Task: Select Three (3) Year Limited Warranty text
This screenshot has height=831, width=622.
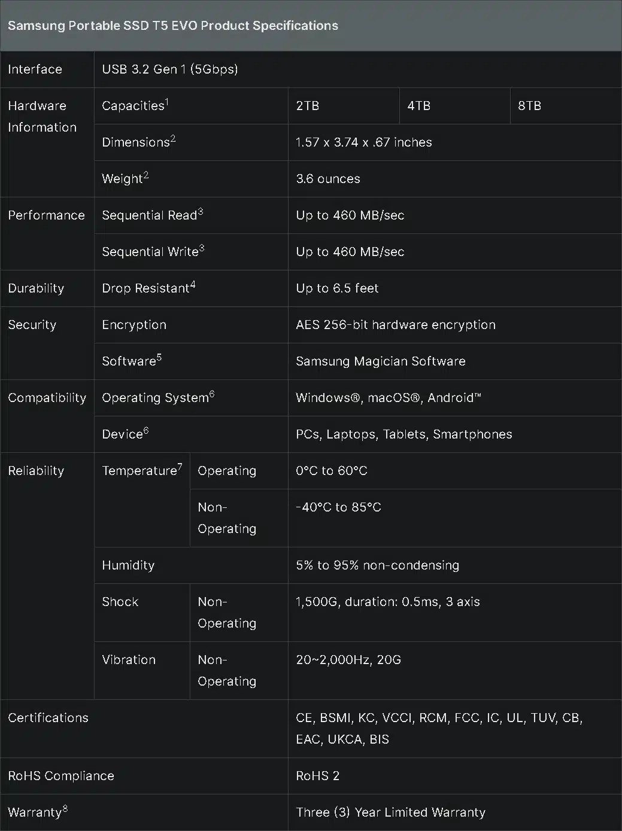Action: (x=391, y=812)
